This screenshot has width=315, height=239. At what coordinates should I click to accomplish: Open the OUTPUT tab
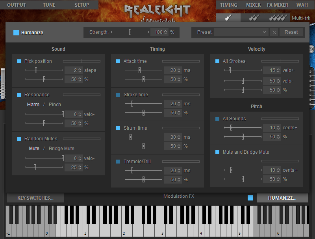pyautogui.click(x=17, y=5)
